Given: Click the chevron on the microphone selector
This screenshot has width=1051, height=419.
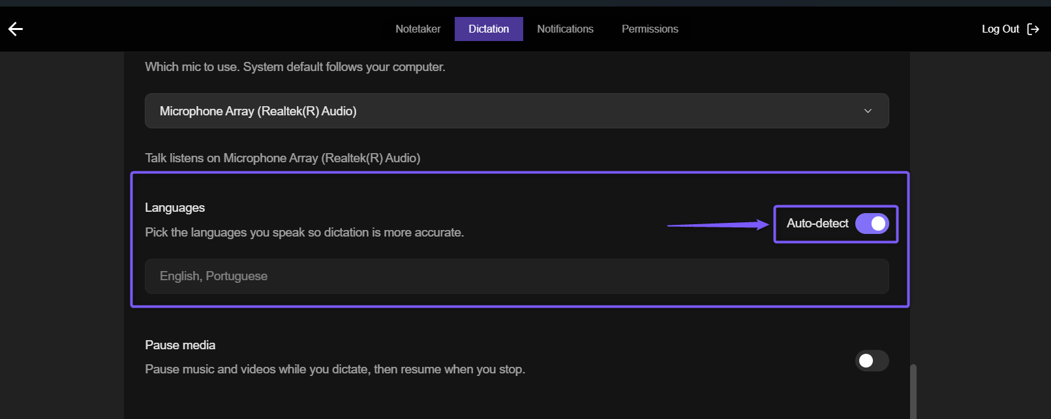Looking at the screenshot, I should [868, 111].
